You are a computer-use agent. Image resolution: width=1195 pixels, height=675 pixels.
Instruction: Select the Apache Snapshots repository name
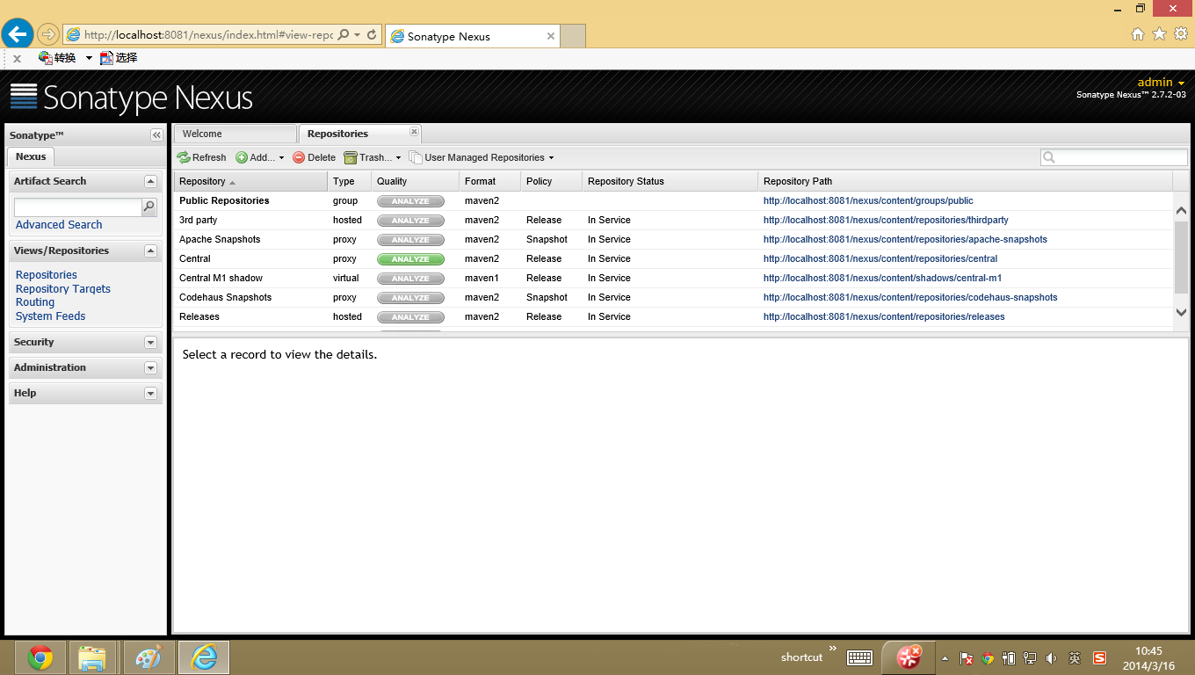tap(220, 239)
